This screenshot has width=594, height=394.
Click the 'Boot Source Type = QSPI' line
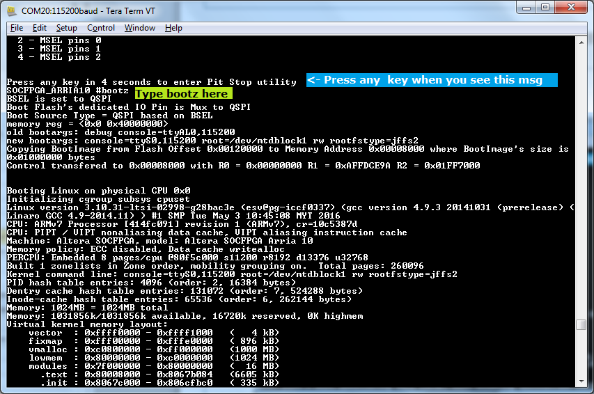click(x=110, y=116)
